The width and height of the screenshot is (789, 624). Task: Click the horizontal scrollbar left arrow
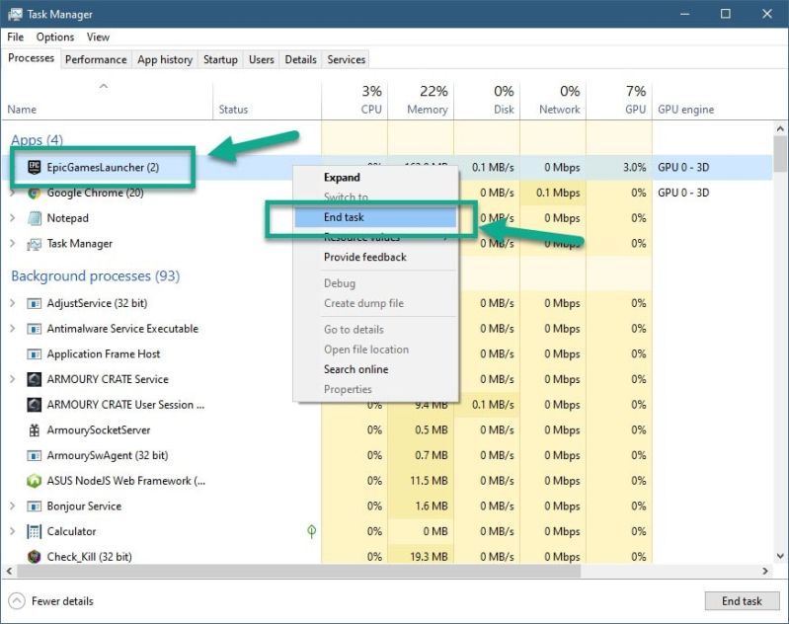tap(9, 571)
